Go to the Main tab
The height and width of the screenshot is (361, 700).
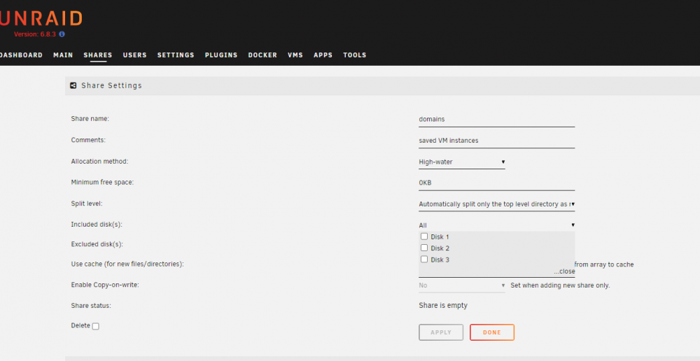coord(63,55)
